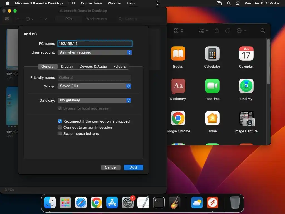Select the VM1 PC thumbnail
This screenshot has height=214, width=285.
(x=12, y=49)
